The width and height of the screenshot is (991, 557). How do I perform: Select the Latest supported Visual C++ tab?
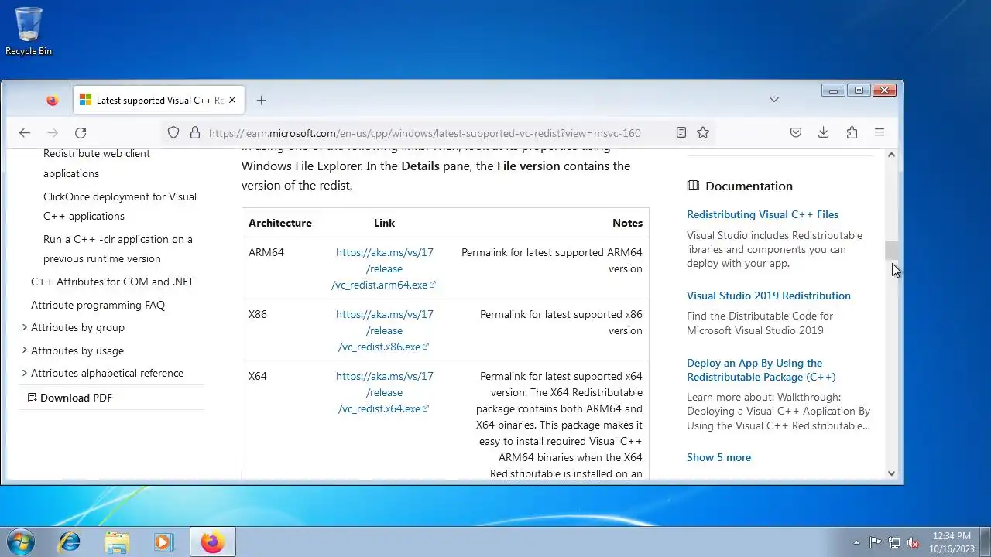[x=159, y=101]
